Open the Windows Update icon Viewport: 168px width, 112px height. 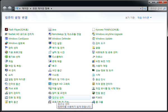coord(94,39)
